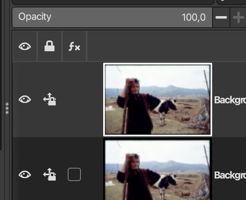Click the padlock icon in layers header
The image size is (246, 200).
(x=50, y=46)
